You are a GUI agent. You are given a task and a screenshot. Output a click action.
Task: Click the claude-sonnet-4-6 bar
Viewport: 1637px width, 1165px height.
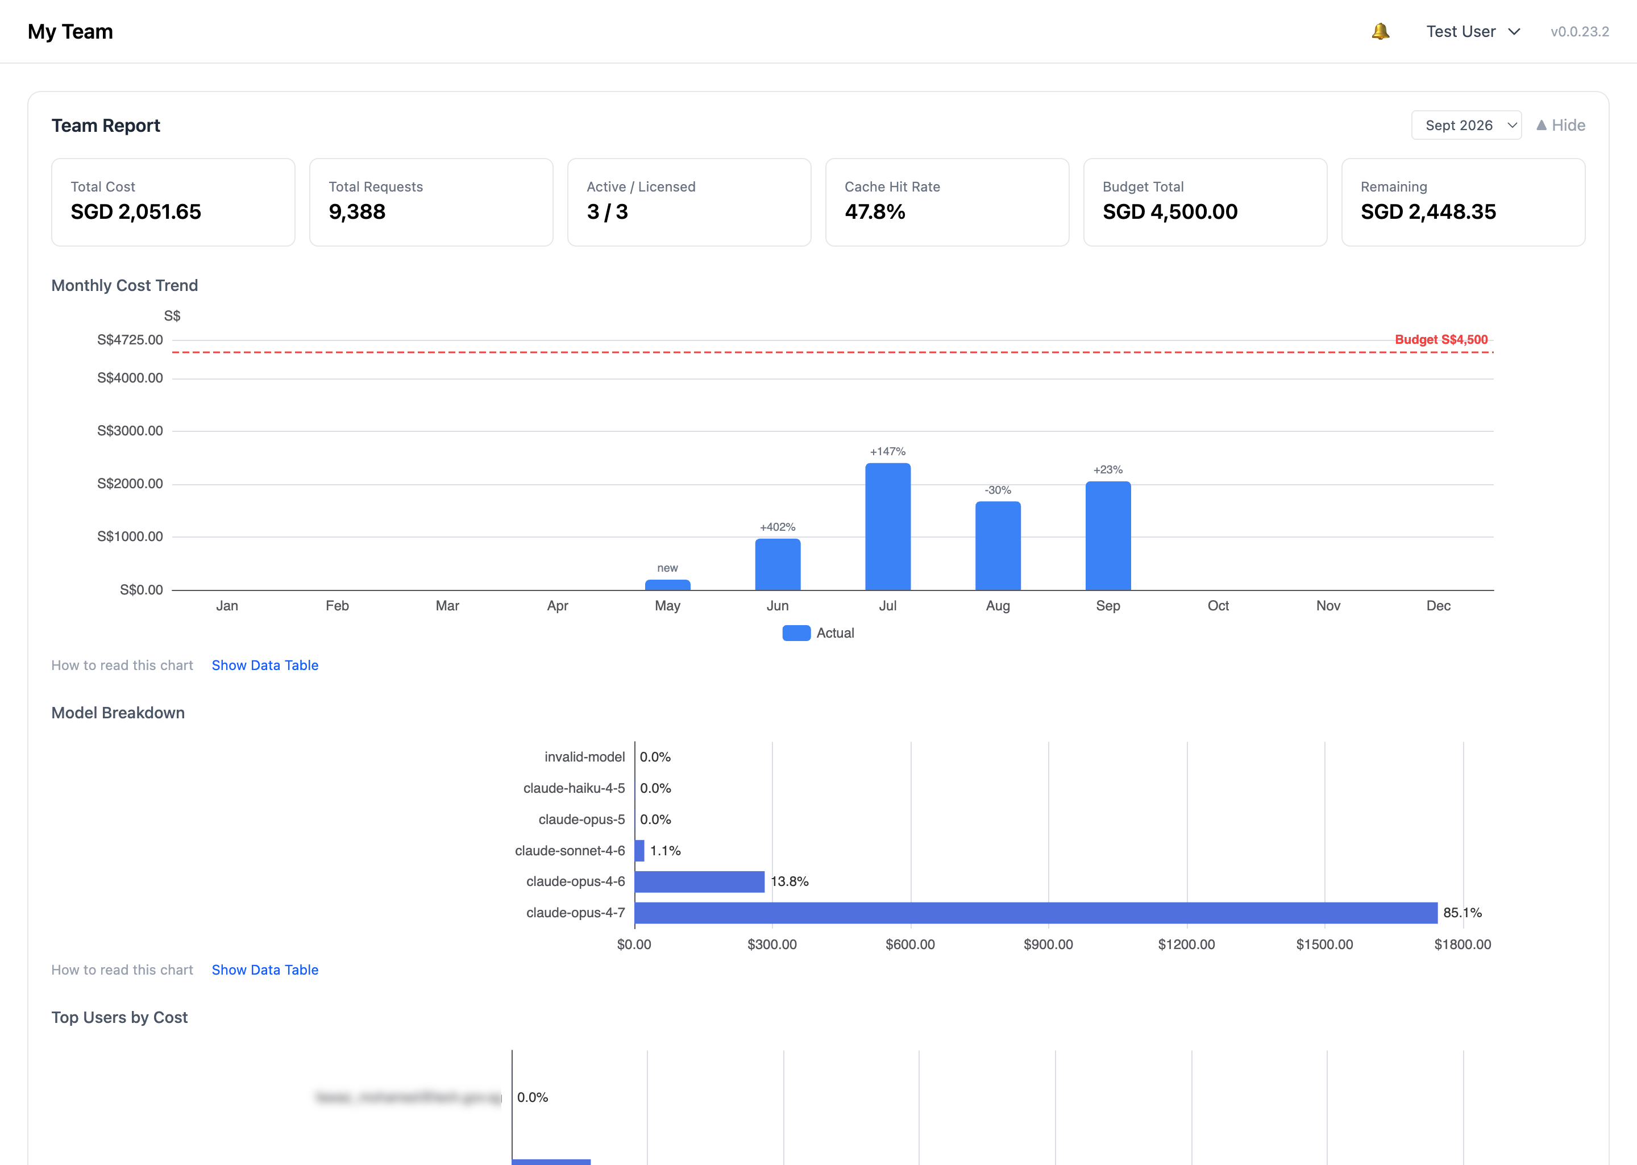click(x=639, y=851)
